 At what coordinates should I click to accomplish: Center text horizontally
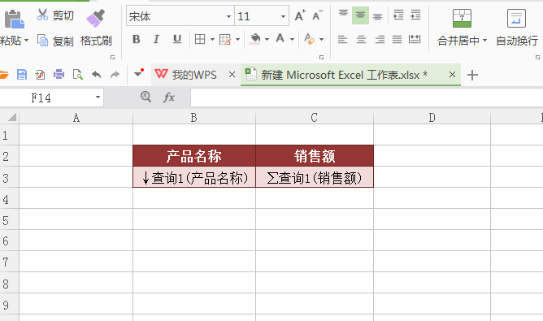point(361,40)
